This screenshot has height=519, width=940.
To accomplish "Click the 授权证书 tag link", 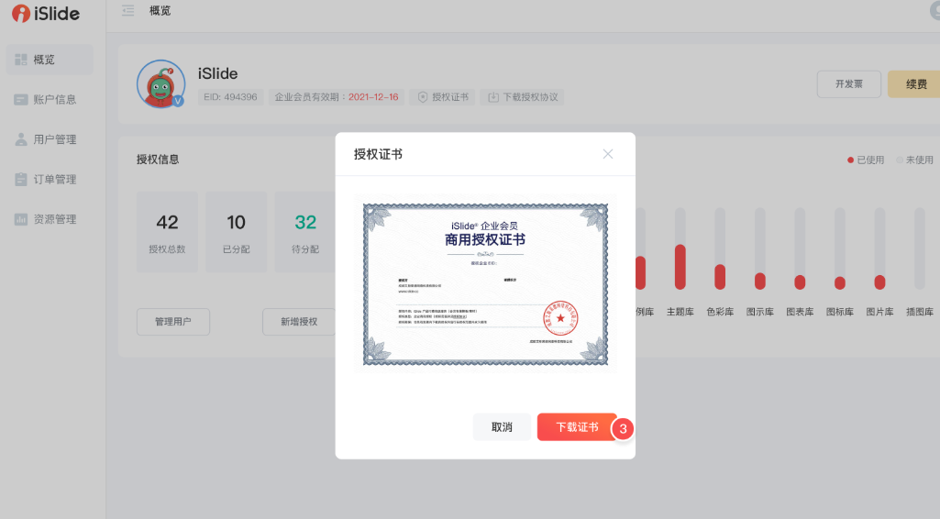I will point(443,97).
